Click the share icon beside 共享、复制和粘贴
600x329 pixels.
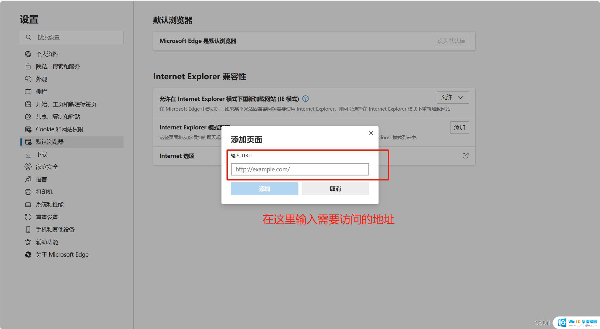point(28,117)
